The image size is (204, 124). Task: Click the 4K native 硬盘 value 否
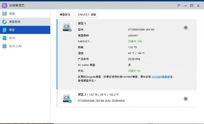[x=129, y=65]
